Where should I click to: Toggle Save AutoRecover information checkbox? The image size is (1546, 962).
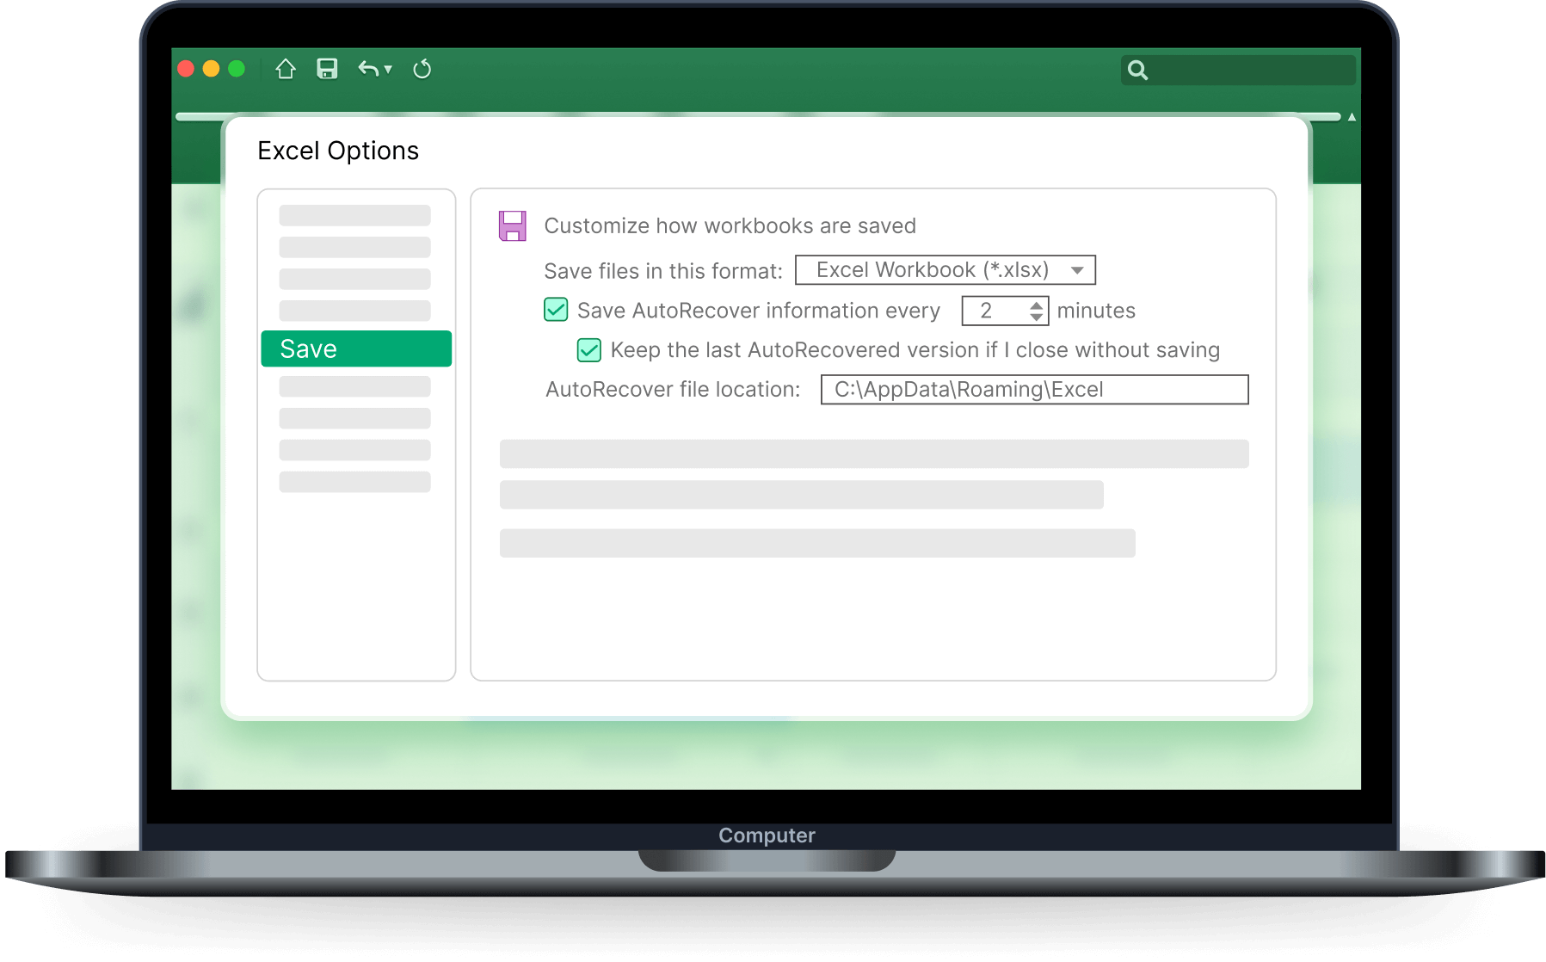[x=555, y=310]
